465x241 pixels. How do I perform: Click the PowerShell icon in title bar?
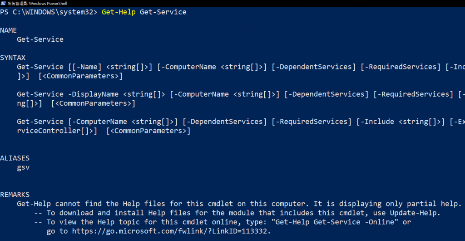pos(3,3)
